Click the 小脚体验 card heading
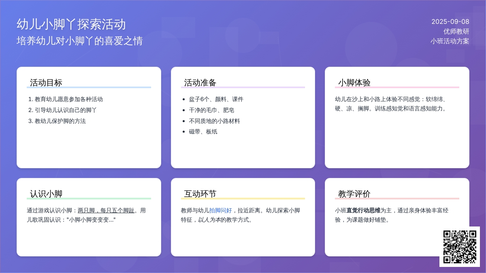Screen dimensions: 486x273 (354, 83)
